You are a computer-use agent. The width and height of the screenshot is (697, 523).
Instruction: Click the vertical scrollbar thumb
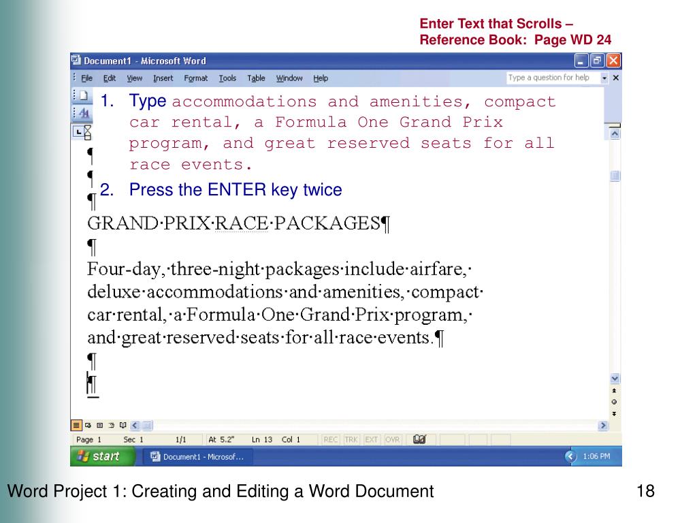tap(615, 176)
